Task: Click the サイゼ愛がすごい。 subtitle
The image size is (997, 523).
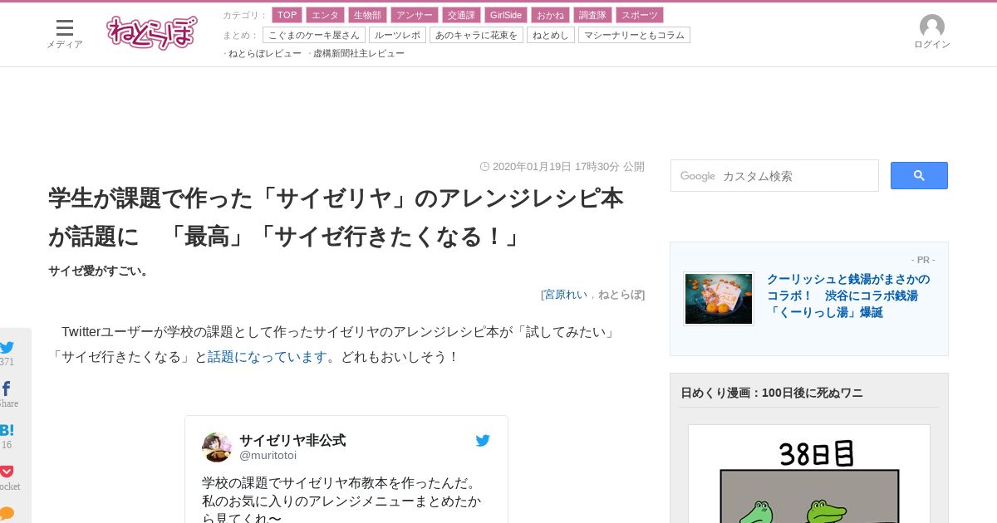Action: 100,271
